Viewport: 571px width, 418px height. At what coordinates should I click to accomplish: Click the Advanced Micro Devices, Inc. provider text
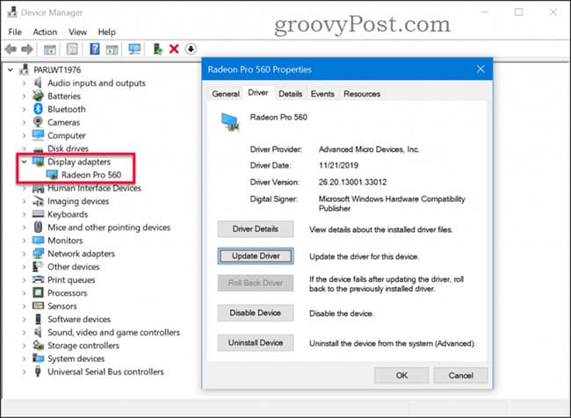tap(369, 149)
